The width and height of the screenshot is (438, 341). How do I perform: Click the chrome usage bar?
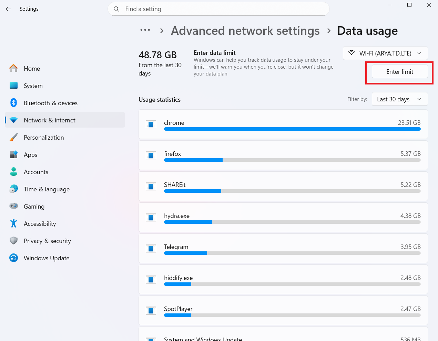(292, 129)
